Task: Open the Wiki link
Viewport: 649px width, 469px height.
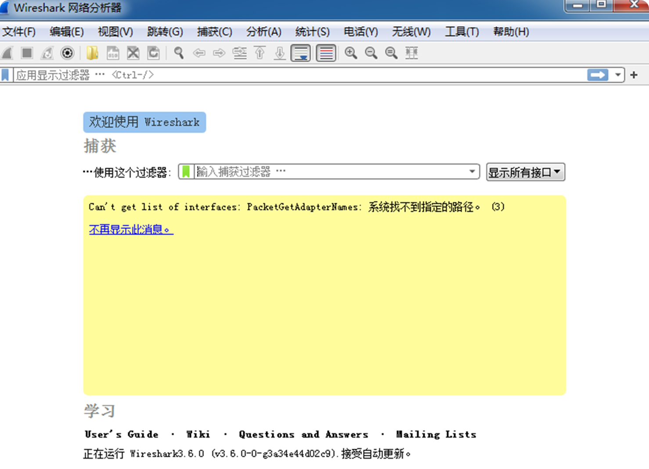Action: click(x=198, y=434)
